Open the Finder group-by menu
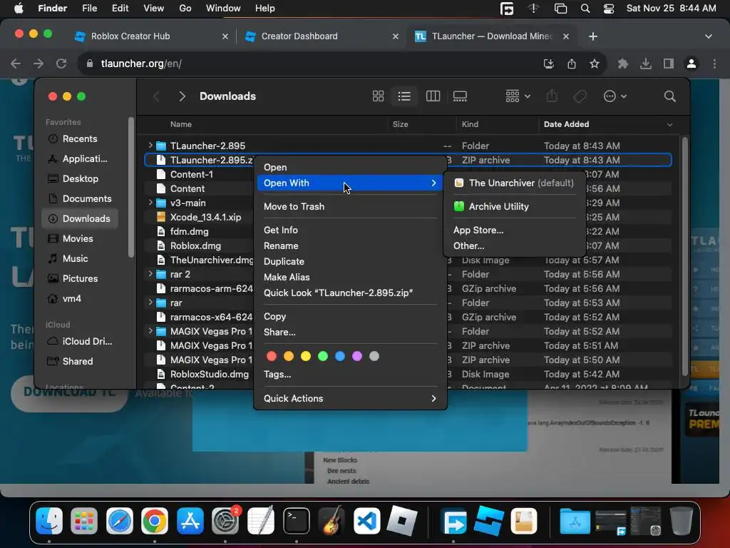The image size is (730, 548). tap(518, 96)
